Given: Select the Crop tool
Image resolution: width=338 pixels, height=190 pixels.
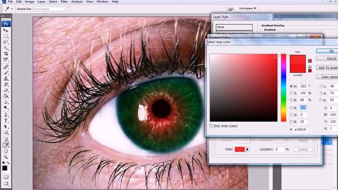Looking at the screenshot, I should [6, 54].
